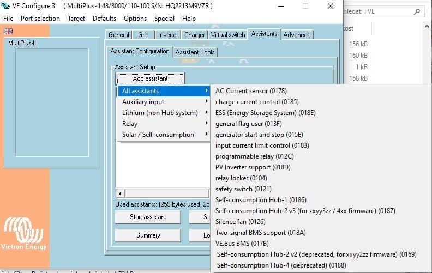Expand the Lithium (non Hub system) submenu
The image size is (432, 273).
click(164, 113)
